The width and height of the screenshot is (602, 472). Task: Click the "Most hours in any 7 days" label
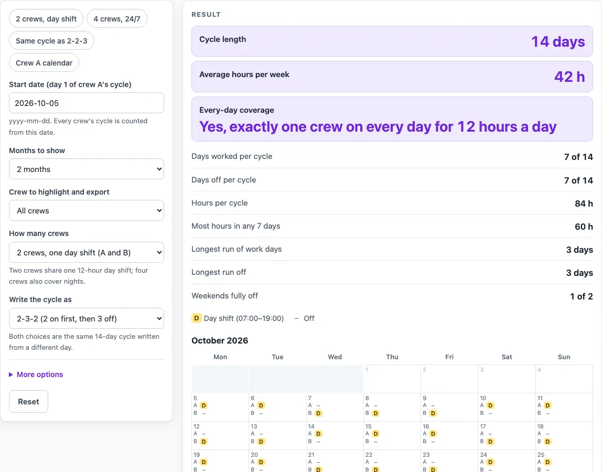236,226
